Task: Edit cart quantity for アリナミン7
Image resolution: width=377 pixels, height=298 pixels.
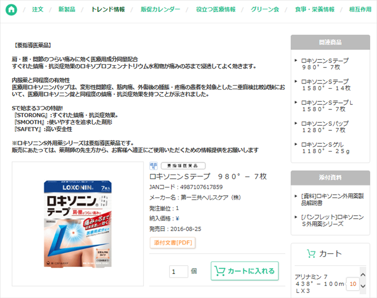Action: point(353,284)
